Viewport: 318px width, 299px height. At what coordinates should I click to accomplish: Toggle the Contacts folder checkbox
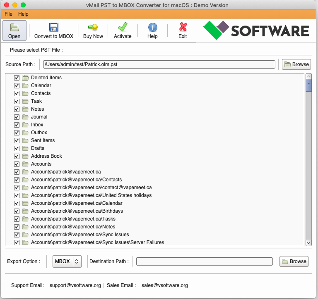(x=17, y=93)
